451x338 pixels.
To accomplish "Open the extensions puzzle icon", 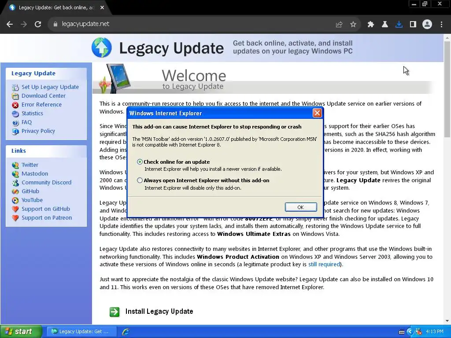I will (x=371, y=25).
